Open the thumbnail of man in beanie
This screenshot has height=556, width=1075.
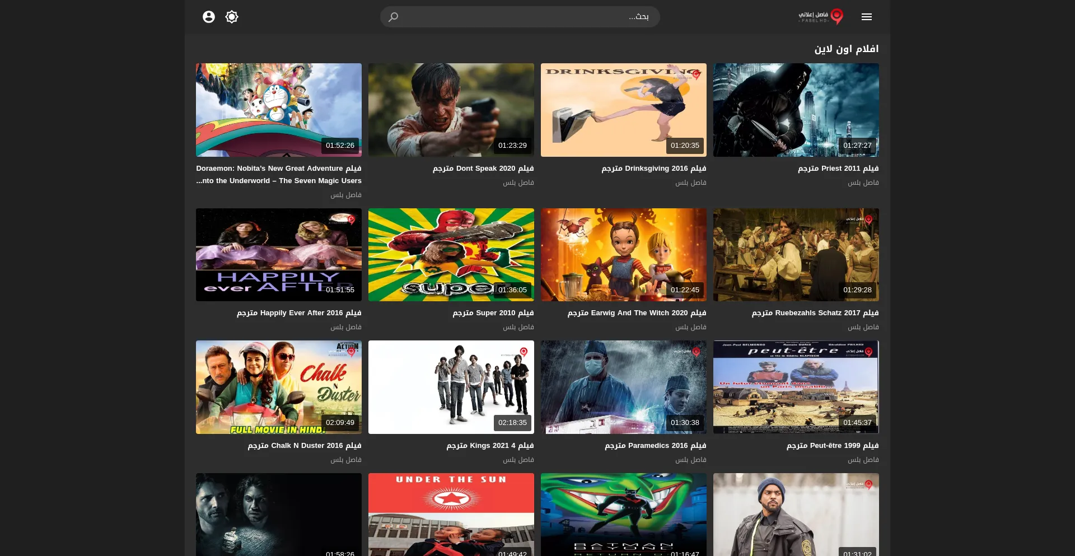[x=796, y=515]
